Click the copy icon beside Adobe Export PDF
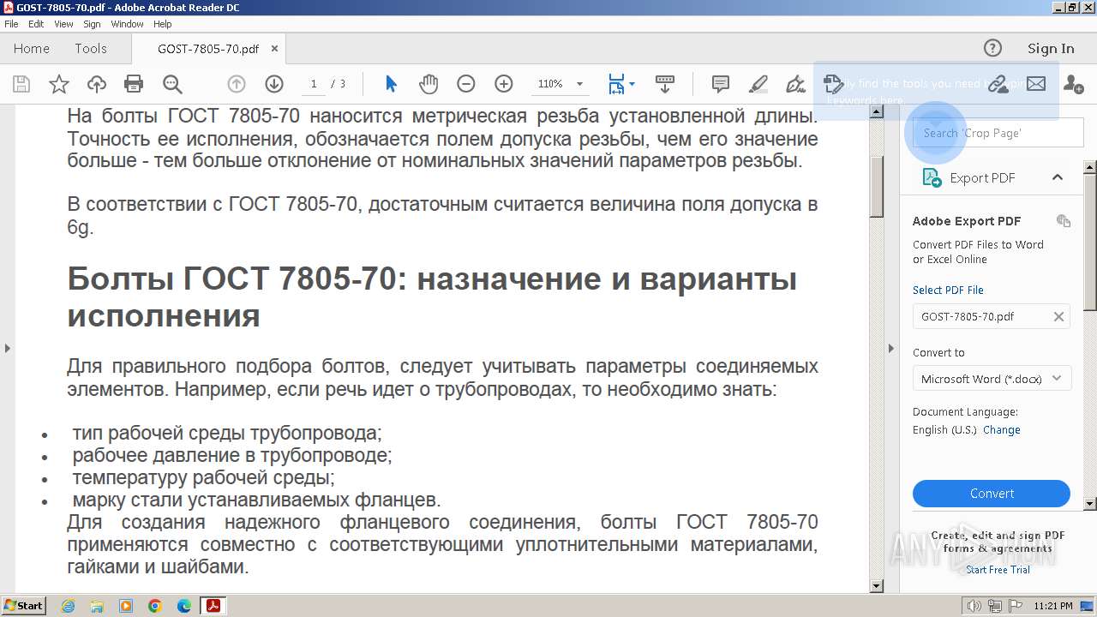 tap(1064, 221)
